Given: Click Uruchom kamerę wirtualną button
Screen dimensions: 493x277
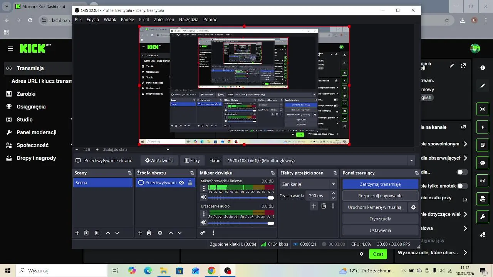Looking at the screenshot, I should pyautogui.click(x=374, y=207).
